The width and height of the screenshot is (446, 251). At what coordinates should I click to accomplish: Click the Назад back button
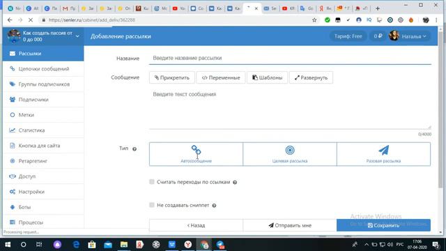[x=196, y=225]
